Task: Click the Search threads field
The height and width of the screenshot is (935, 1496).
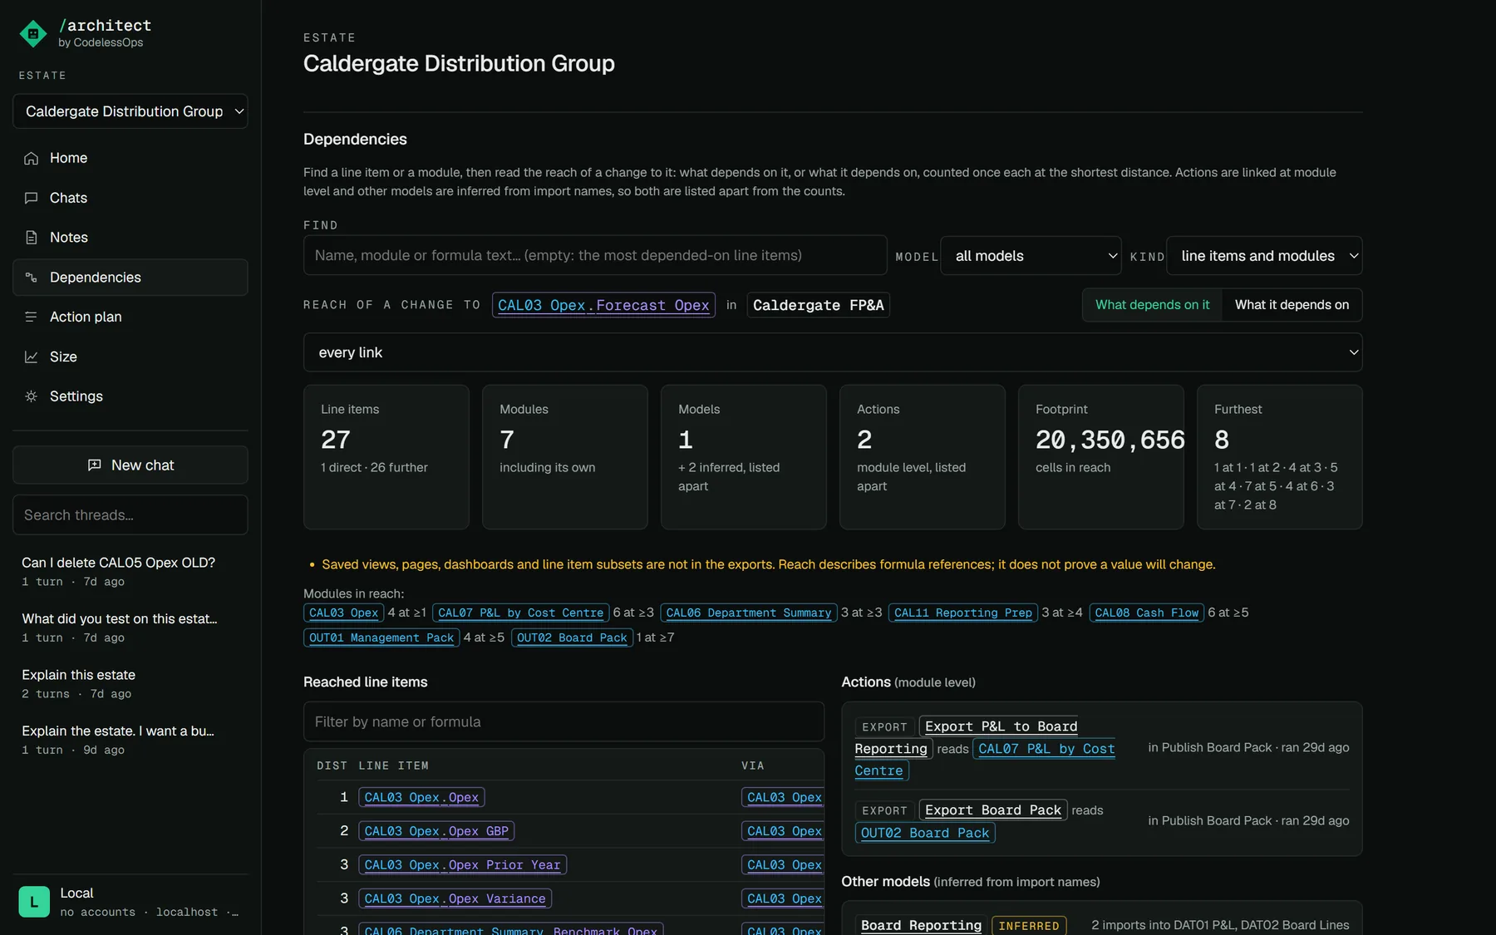Action: pyautogui.click(x=130, y=515)
